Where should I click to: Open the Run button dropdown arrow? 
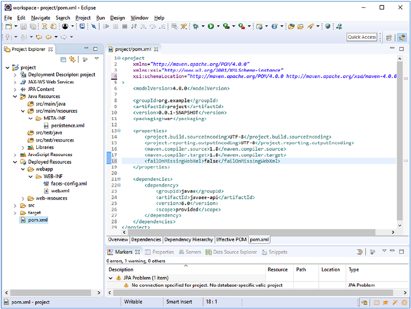[218, 26]
